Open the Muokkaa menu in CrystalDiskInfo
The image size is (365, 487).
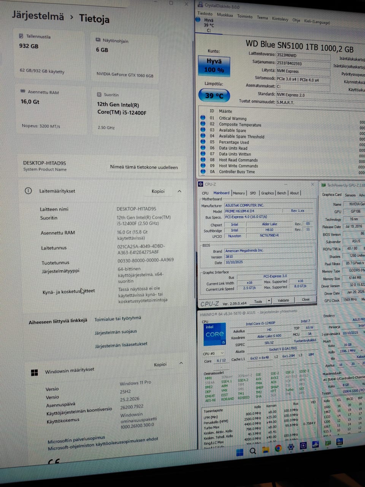tap(225, 15)
